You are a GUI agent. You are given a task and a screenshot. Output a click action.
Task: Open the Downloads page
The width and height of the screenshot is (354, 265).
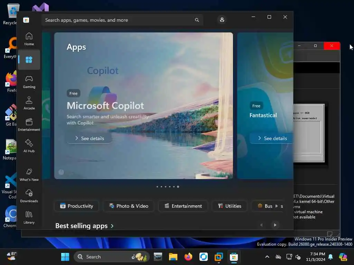(x=29, y=196)
